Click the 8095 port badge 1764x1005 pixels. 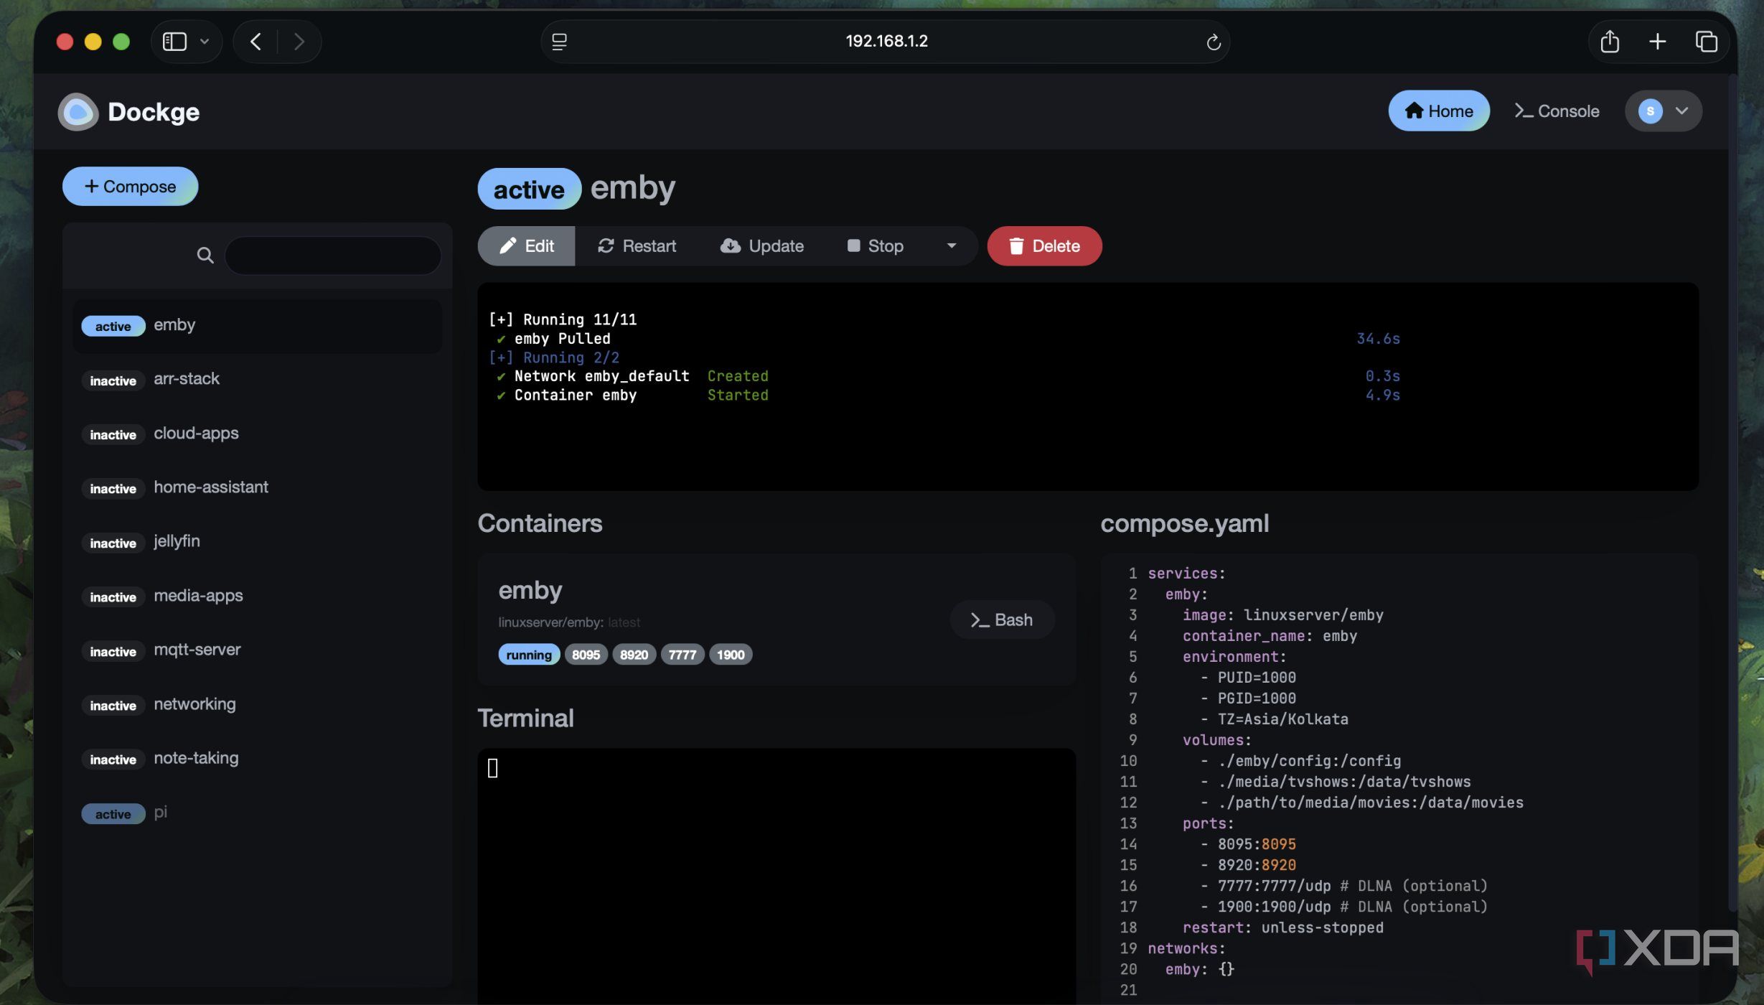click(x=586, y=655)
